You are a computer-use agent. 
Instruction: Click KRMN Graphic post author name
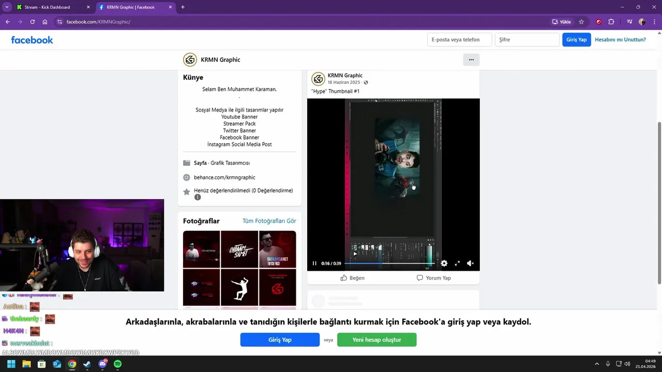coord(345,75)
